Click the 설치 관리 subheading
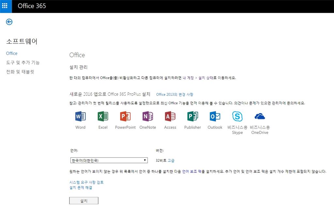Viewport: 334px width, 224px height. coord(78,67)
